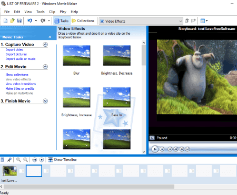Click the New Project icon
Screen dimensions: 237x195
6,21
